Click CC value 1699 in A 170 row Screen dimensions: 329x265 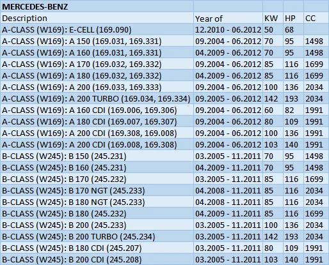click(316, 64)
